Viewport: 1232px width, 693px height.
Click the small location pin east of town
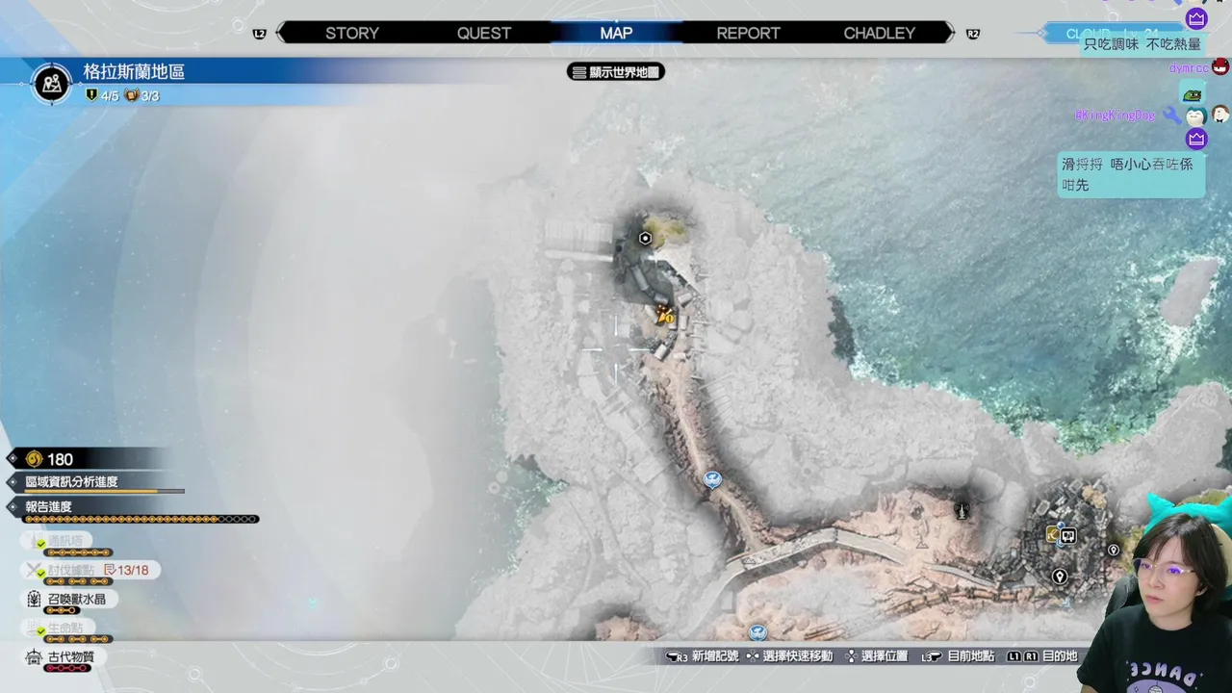click(1114, 551)
